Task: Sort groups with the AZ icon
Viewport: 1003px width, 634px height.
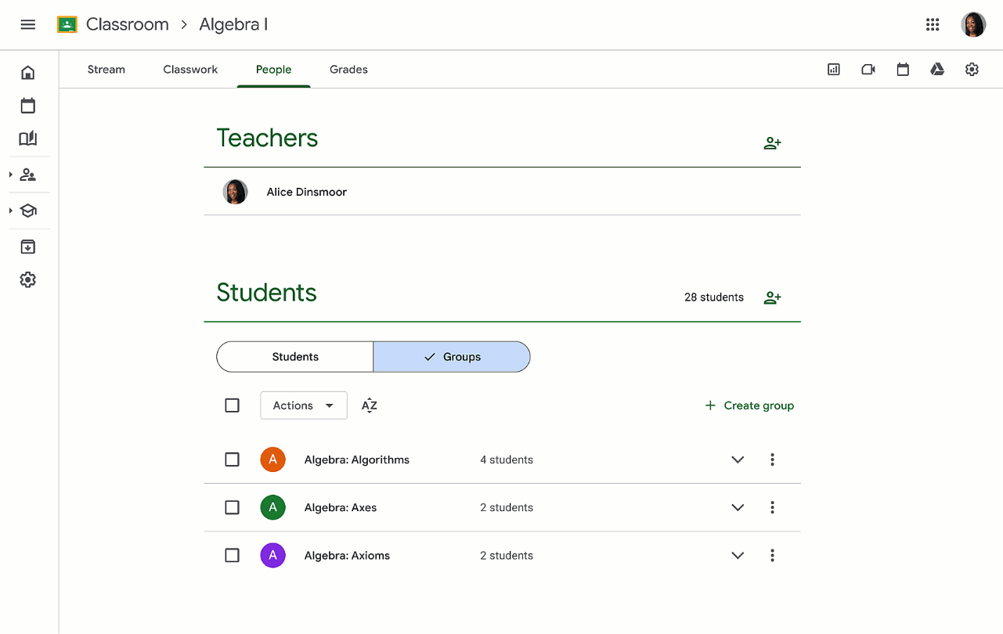Action: tap(370, 405)
